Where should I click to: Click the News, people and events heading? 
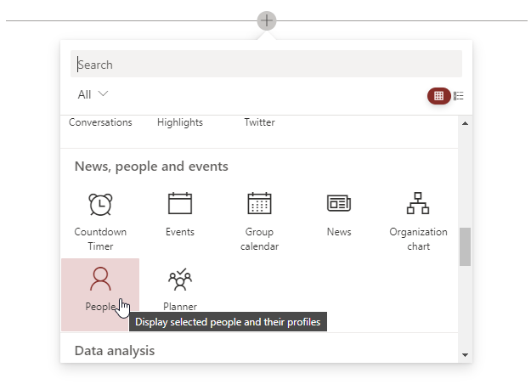pyautogui.click(x=151, y=167)
